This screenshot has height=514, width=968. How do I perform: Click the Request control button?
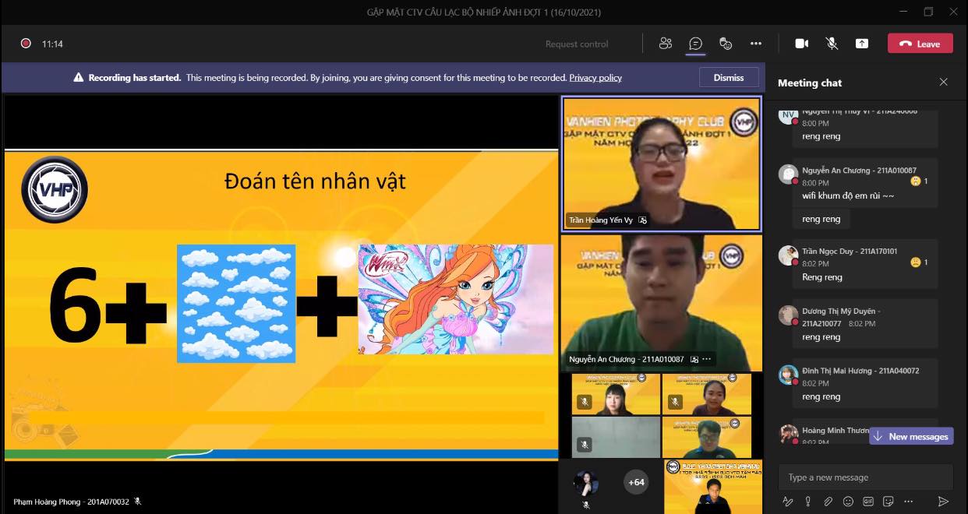pos(577,44)
